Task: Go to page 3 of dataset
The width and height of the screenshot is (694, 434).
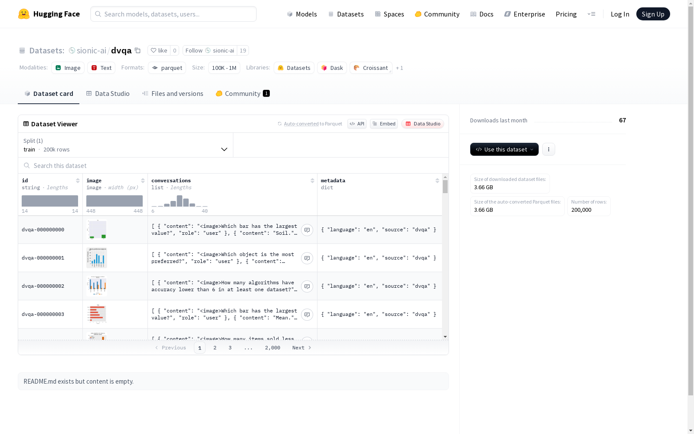Action: tap(230, 348)
